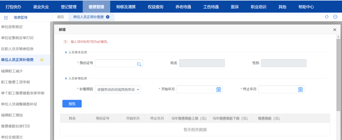This screenshot has width=342, height=140.
Task: Click the star favorite icon beside 单位人员正常补缴
Action: point(42,60)
